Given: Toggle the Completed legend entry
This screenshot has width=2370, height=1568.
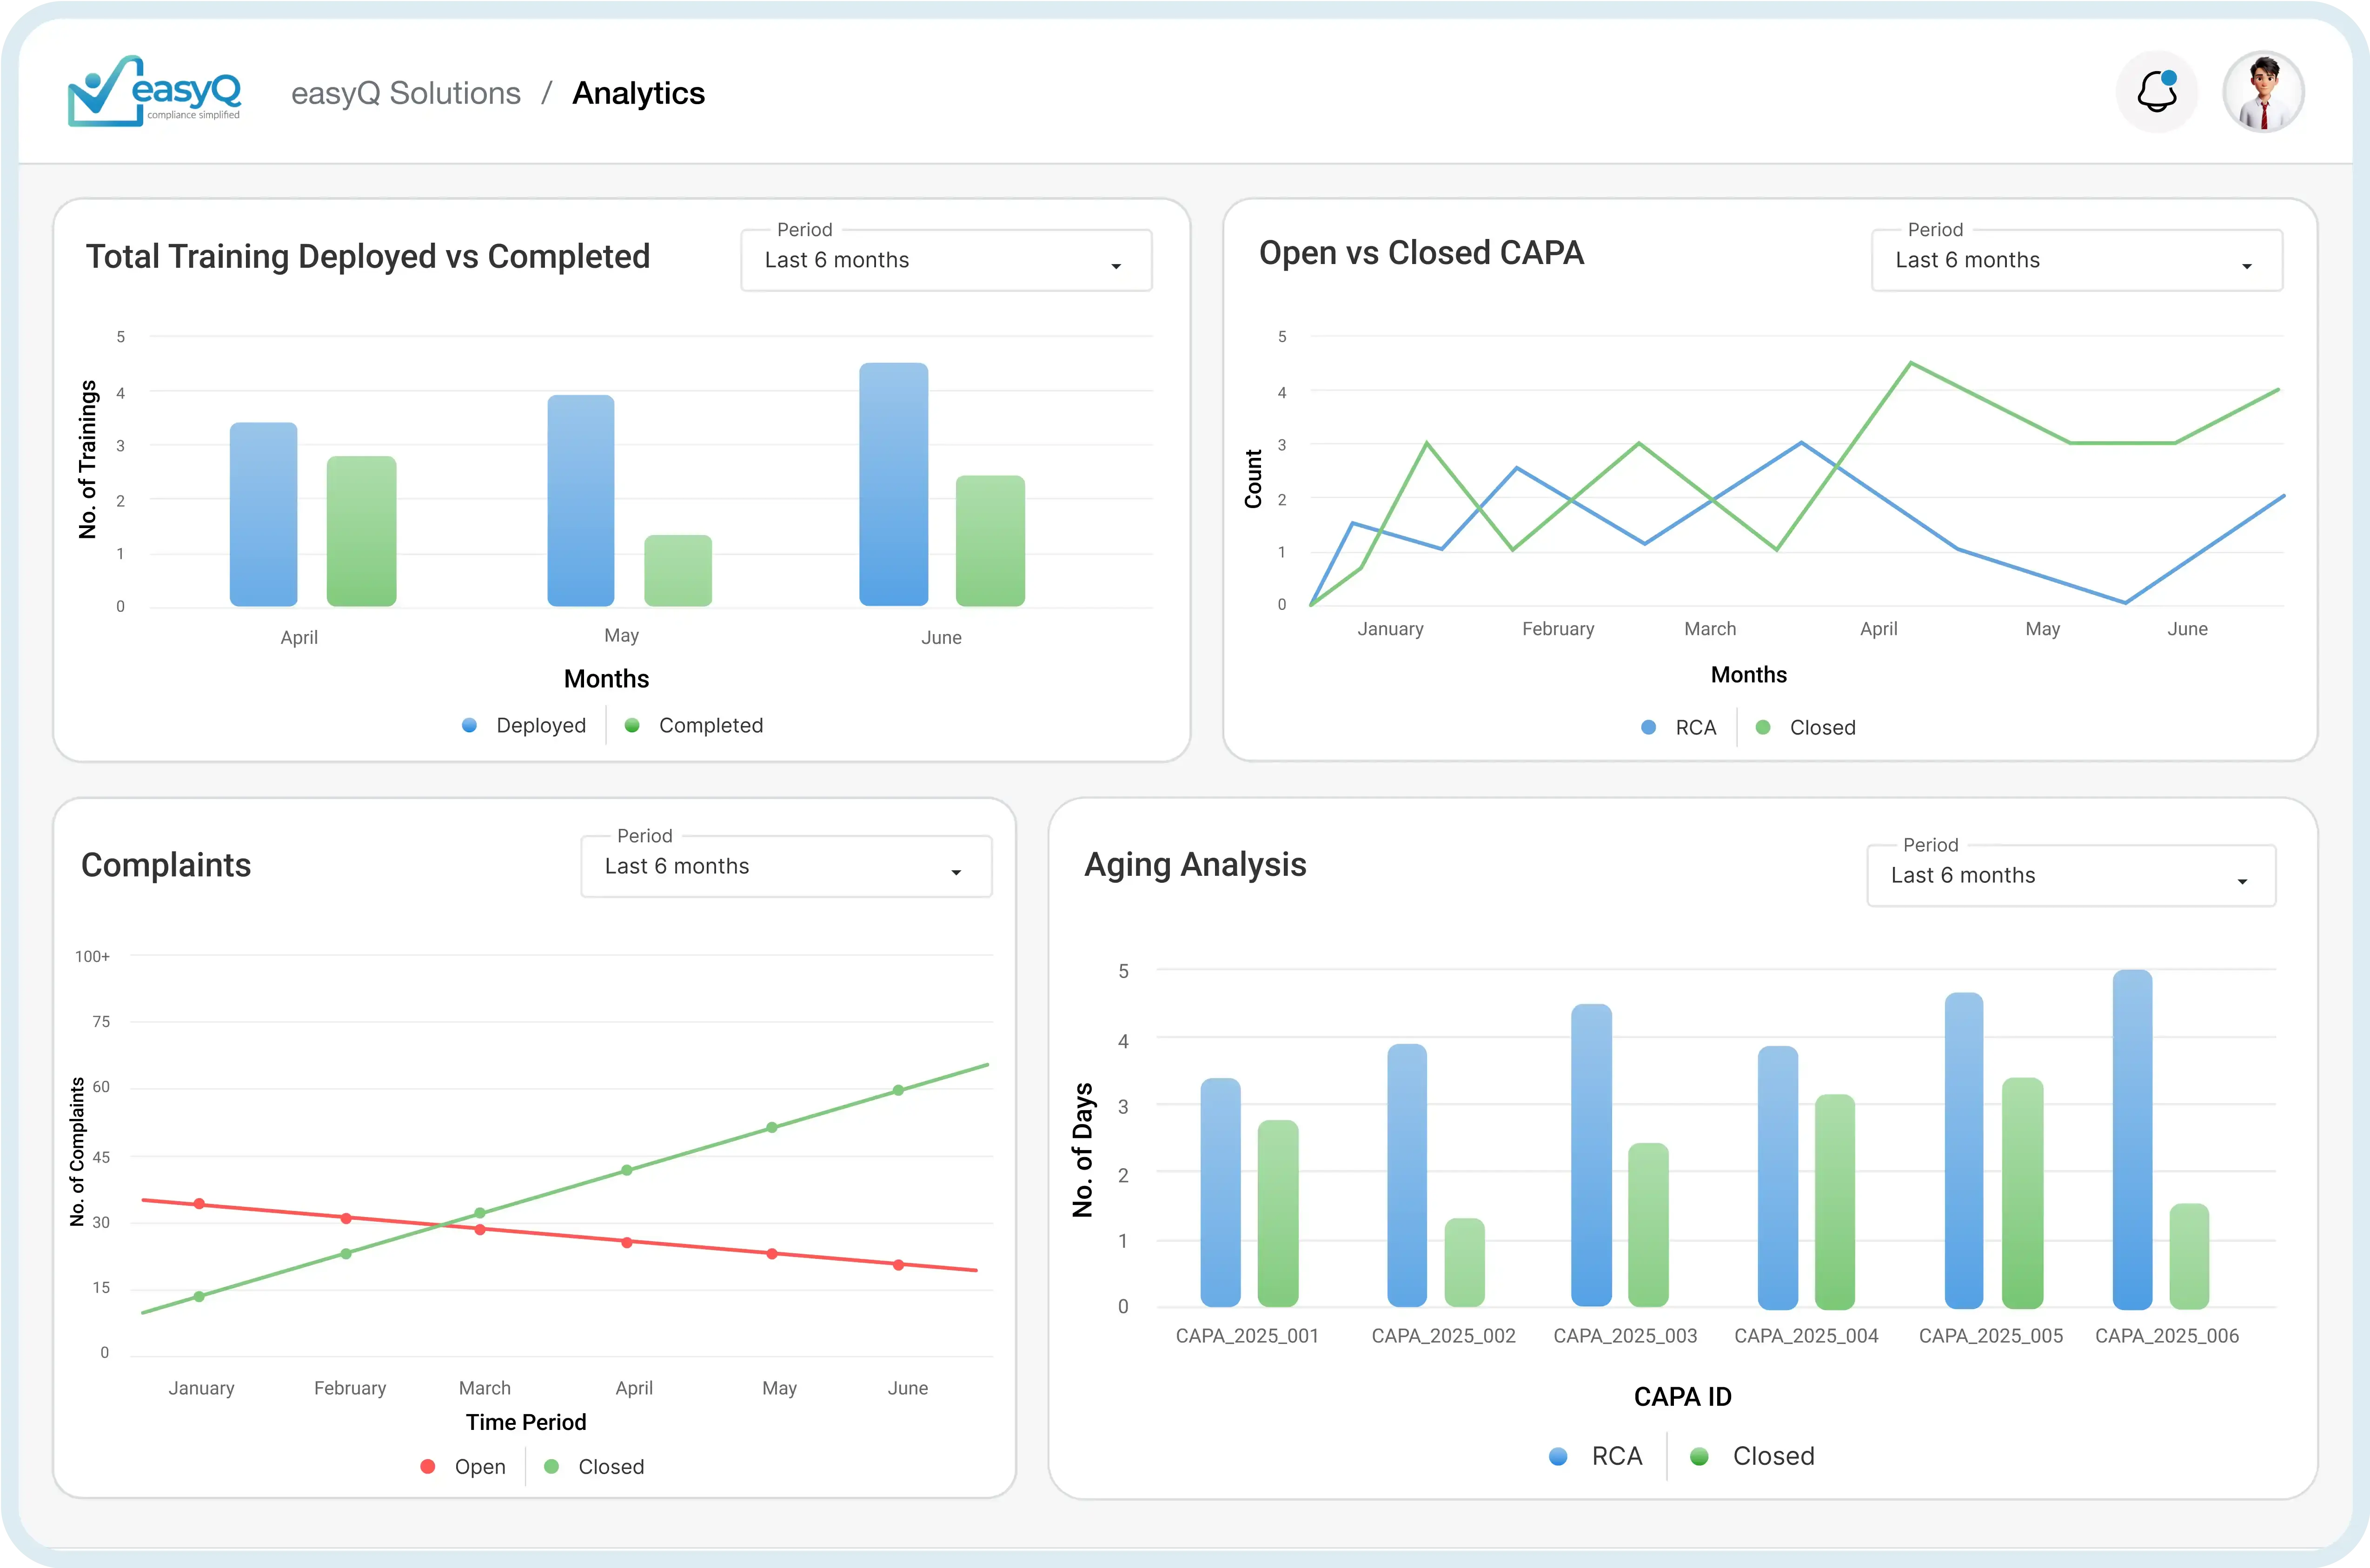Looking at the screenshot, I should click(694, 725).
